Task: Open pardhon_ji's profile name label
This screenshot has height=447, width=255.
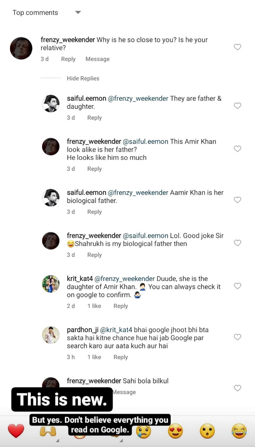Action: pos(82,330)
